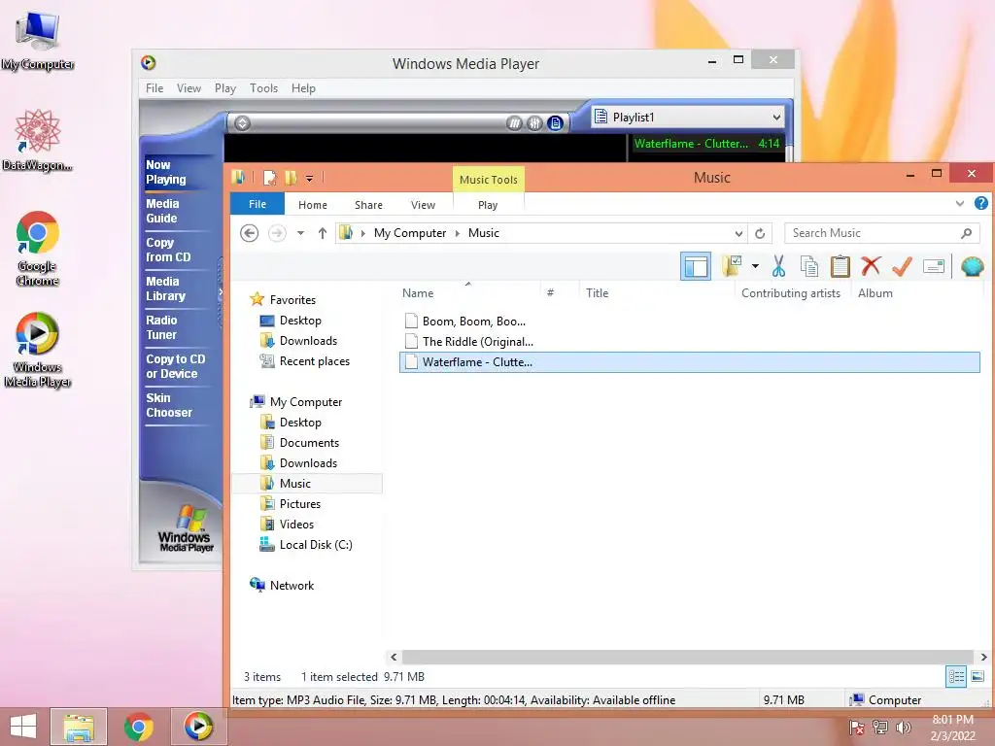This screenshot has width=995, height=746.
Task: Select Documents in navigation pane
Action: pos(309,443)
